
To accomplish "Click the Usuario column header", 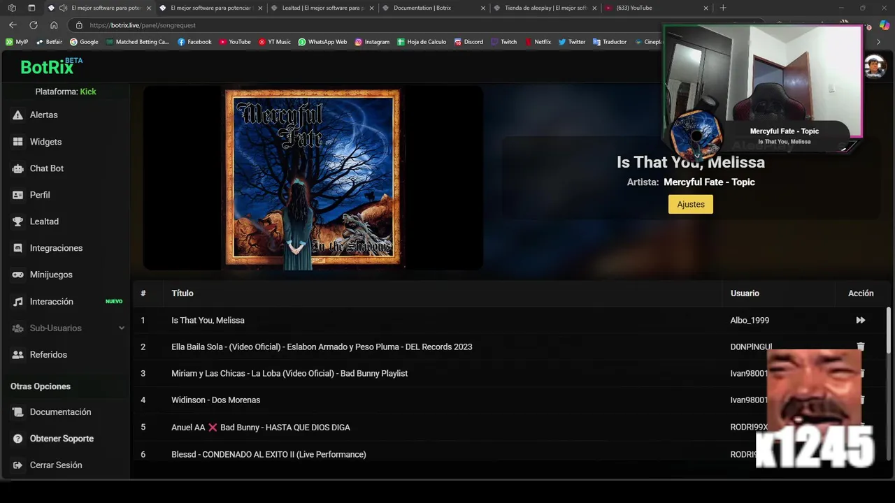I will [x=745, y=293].
